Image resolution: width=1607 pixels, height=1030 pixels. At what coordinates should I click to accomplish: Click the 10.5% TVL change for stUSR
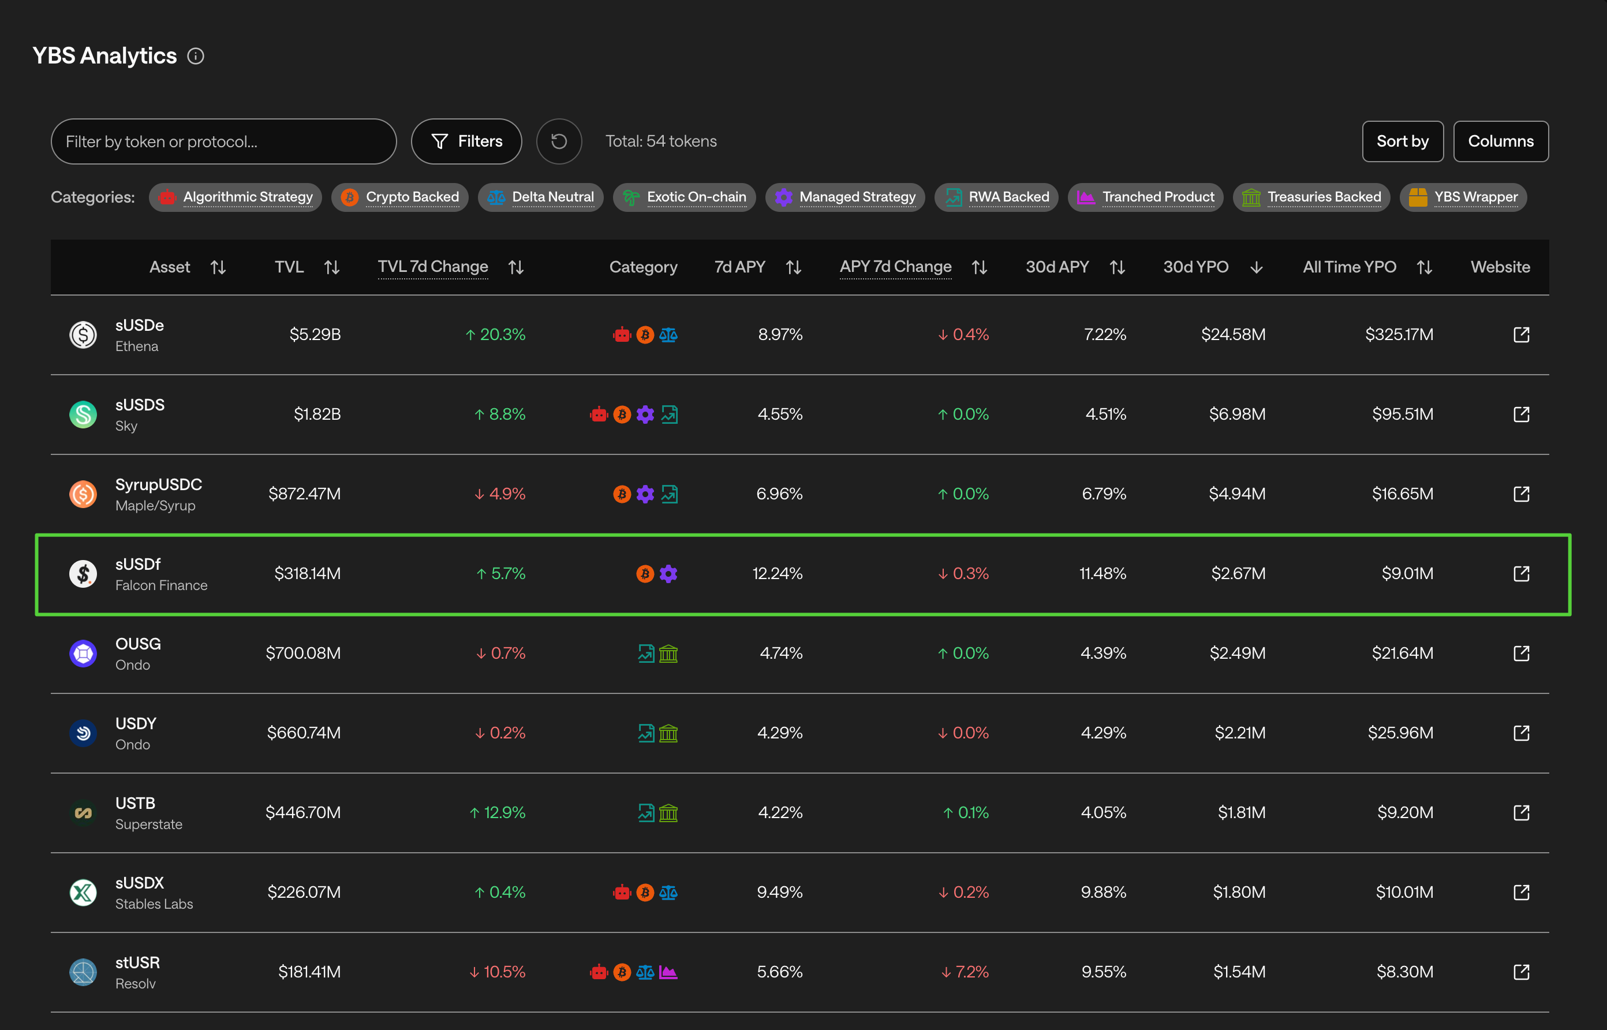498,971
